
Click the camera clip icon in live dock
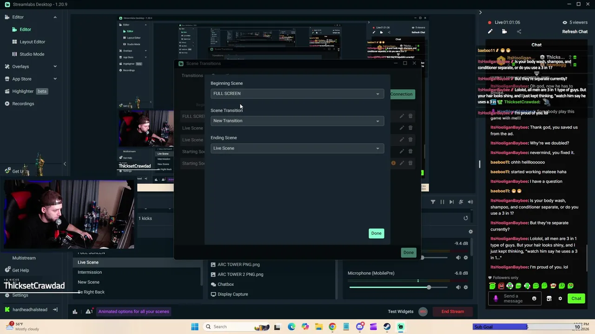504,32
